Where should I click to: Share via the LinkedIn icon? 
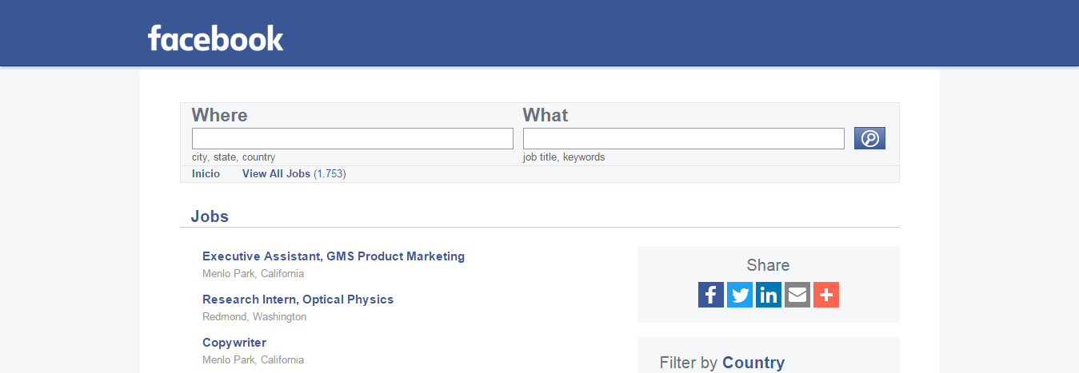769,295
